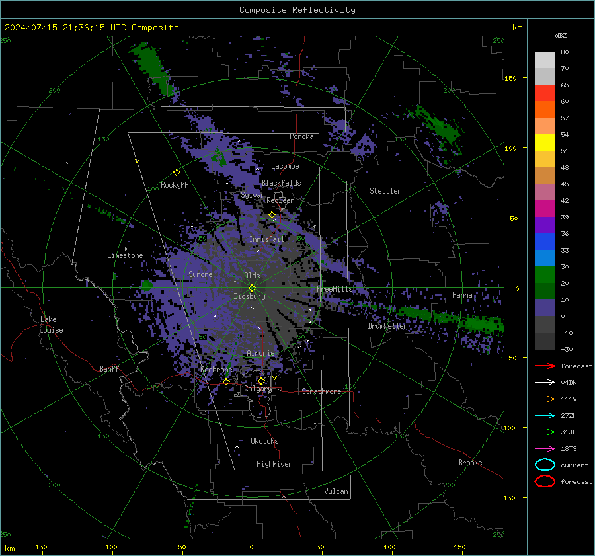Screen dimensions: 595x556
Task: Click the Airdrie city label
Action: tap(260, 353)
